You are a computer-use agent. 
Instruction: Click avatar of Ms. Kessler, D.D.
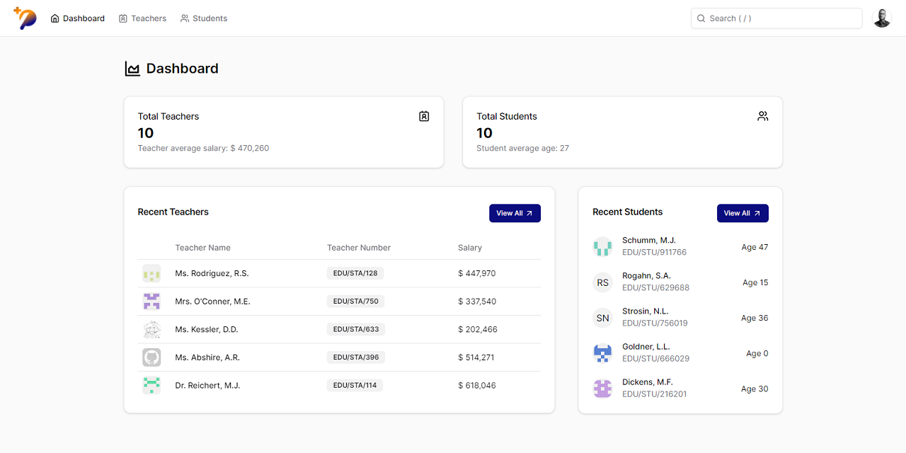point(151,329)
